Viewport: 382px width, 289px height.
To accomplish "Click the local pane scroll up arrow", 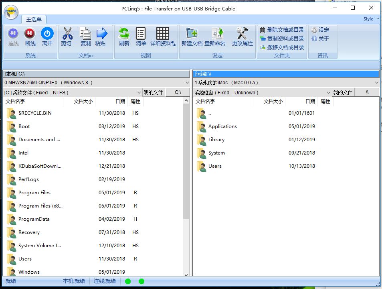I will [186, 100].
